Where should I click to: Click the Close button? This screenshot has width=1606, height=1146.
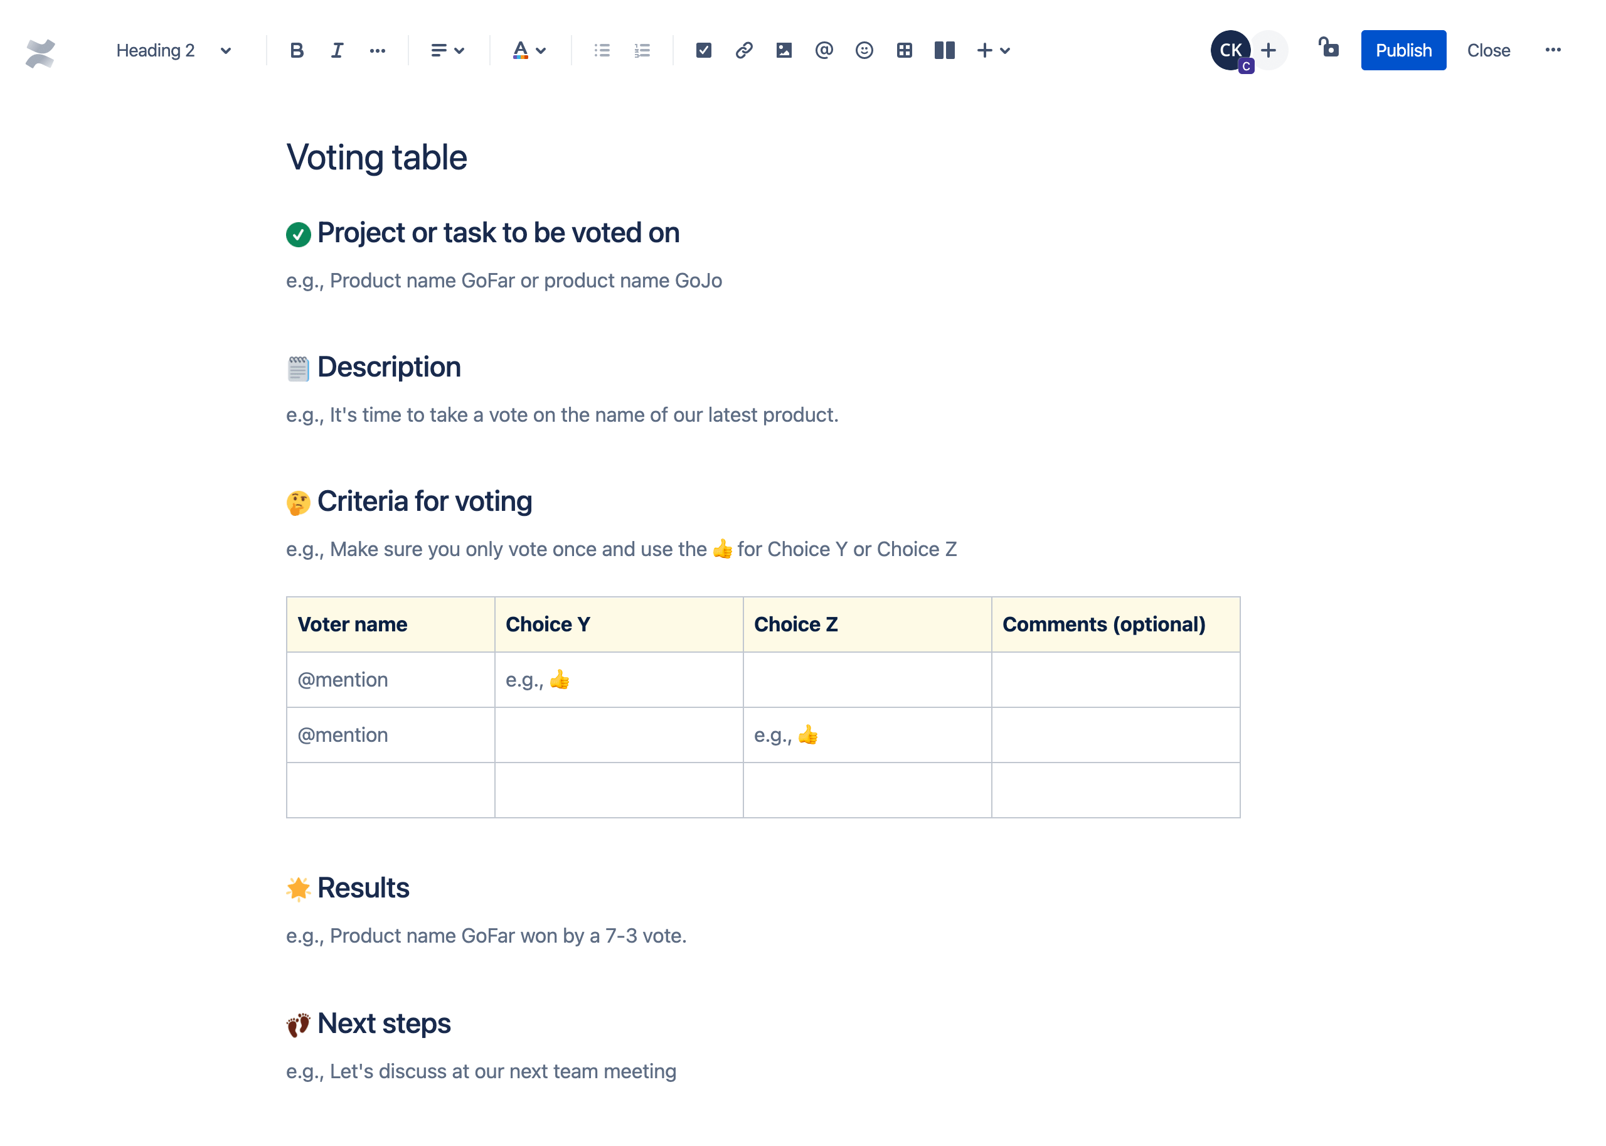click(x=1487, y=50)
